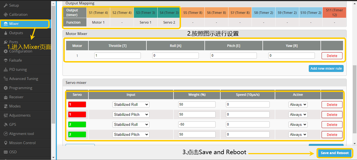Click the green servo 2 field in Stabilized Roll row
The height and width of the screenshot is (160, 357).
(x=77, y=124)
